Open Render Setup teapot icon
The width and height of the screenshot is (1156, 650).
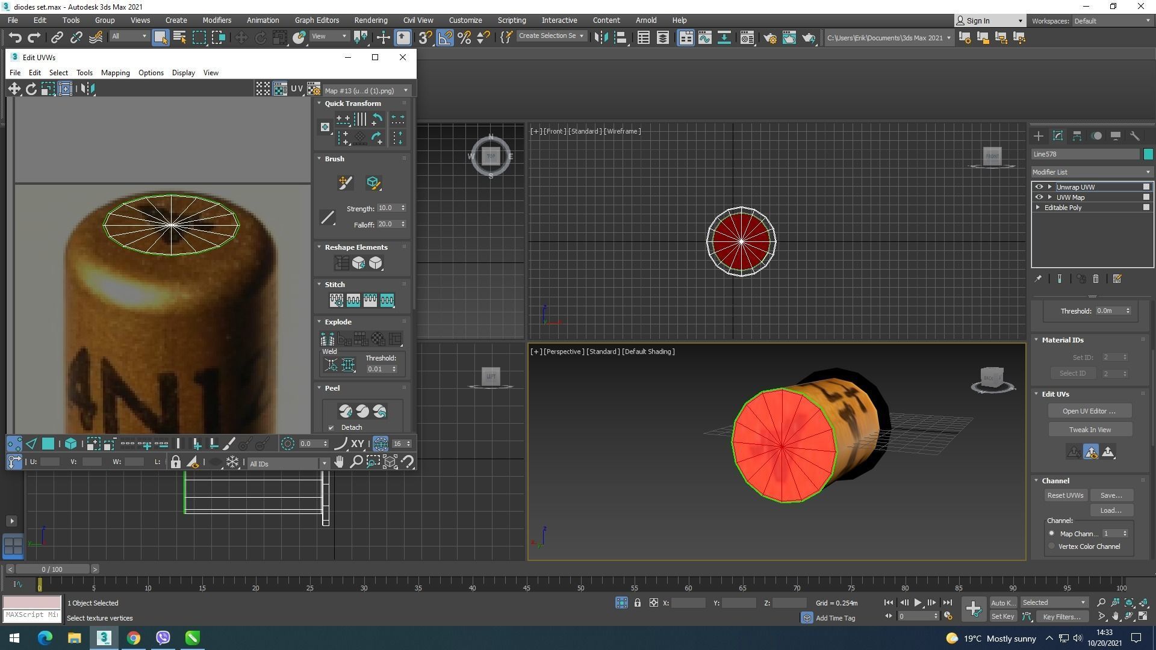pos(769,38)
